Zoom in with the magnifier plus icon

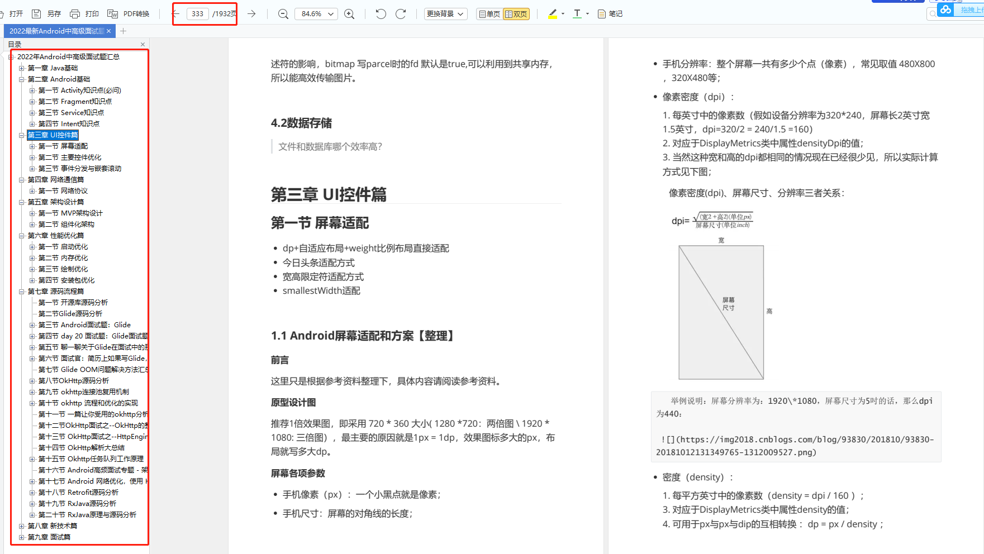point(349,13)
